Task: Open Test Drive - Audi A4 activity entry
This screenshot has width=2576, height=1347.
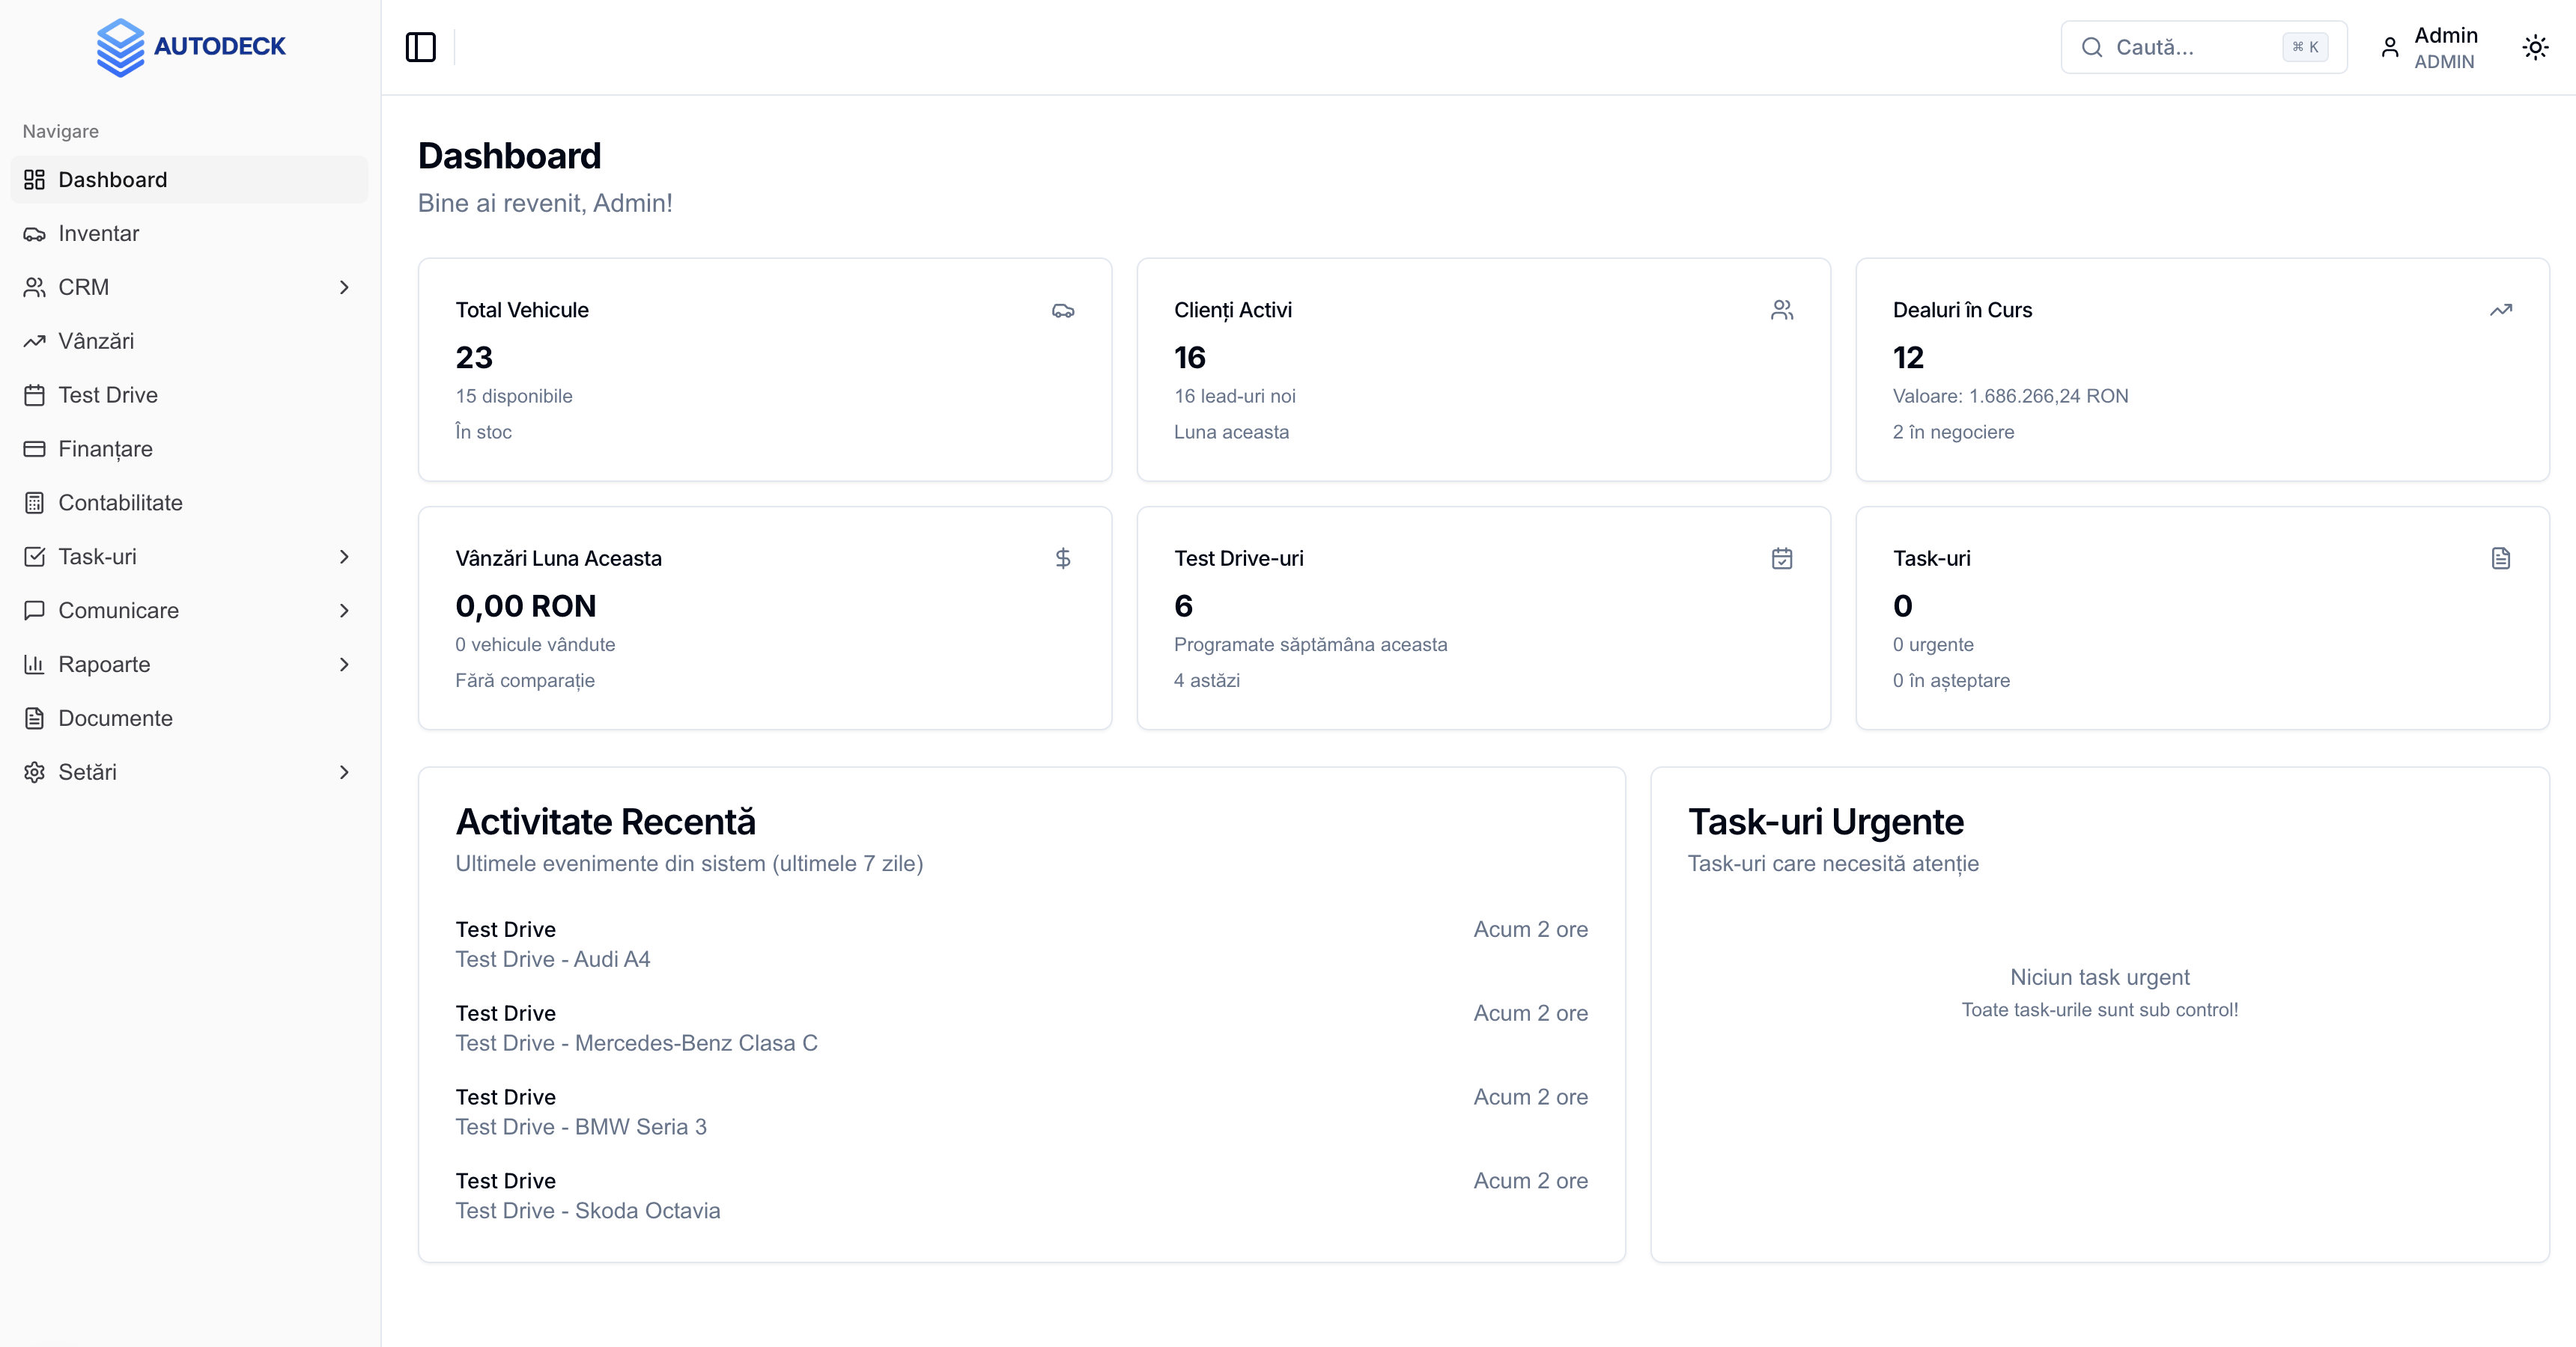Action: (x=553, y=959)
